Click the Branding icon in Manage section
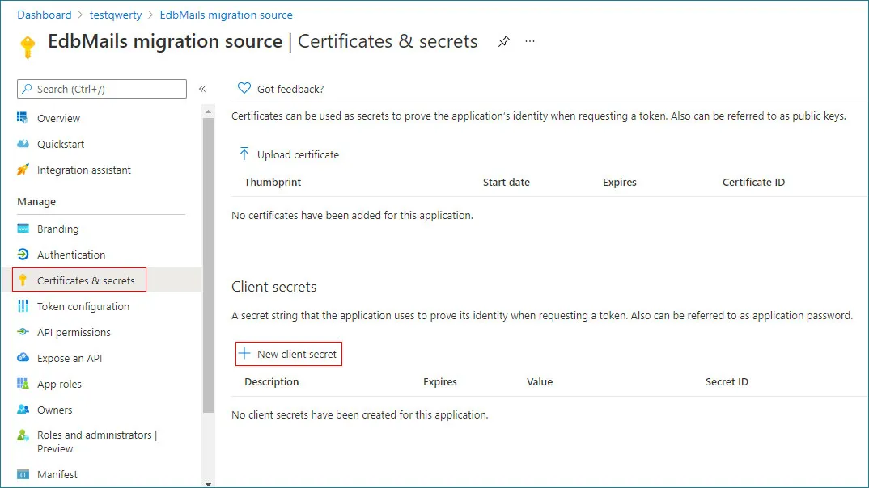This screenshot has width=869, height=488. [23, 229]
